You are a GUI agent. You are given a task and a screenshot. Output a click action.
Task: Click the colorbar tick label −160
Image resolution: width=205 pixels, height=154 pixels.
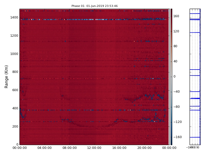[178, 137]
